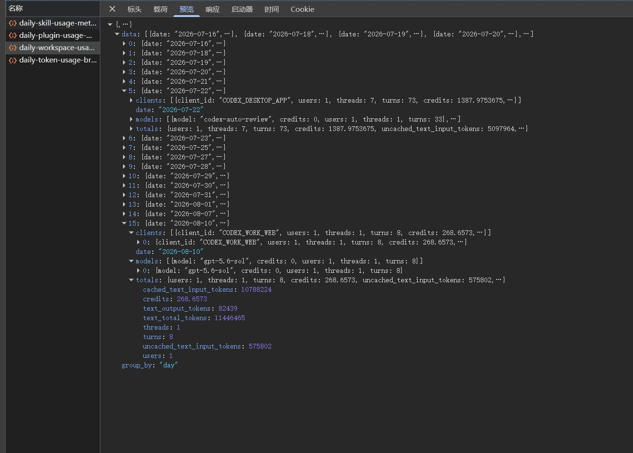
Task: Open the 响应 tab
Action: point(212,9)
